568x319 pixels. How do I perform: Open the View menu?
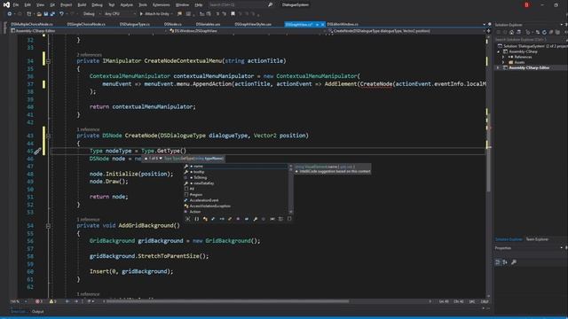40,5
